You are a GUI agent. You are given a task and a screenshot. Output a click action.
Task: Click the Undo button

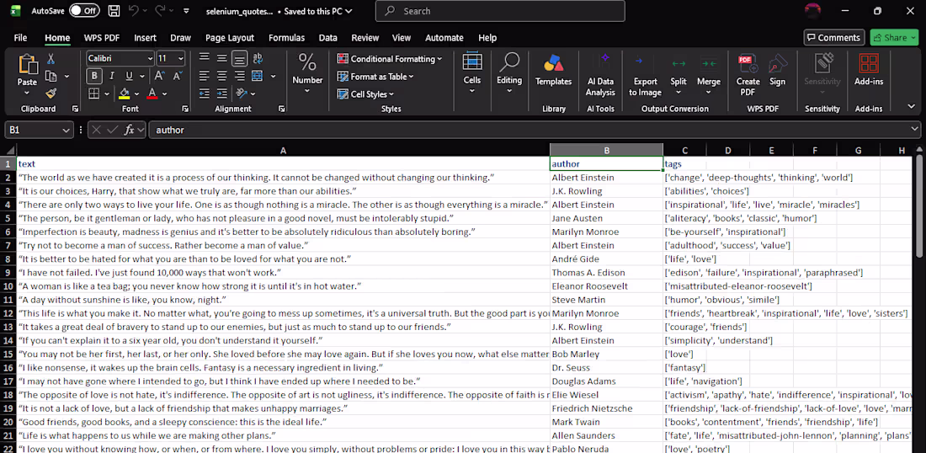[134, 11]
